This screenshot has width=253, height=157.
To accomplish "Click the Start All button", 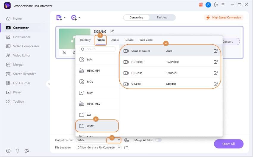I will click(x=229, y=144).
